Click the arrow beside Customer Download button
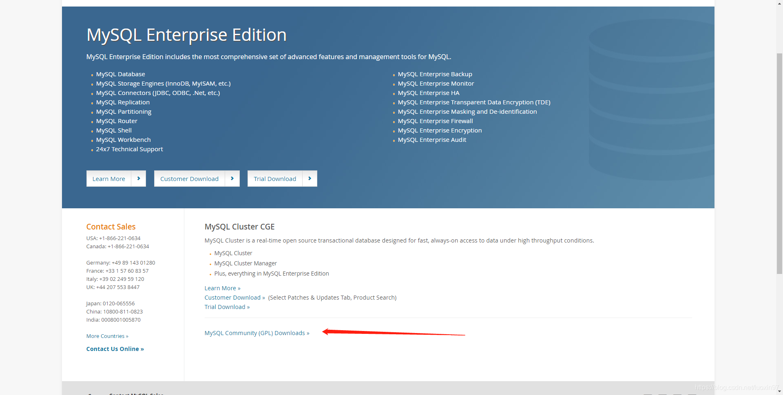The height and width of the screenshot is (395, 783). pos(232,179)
